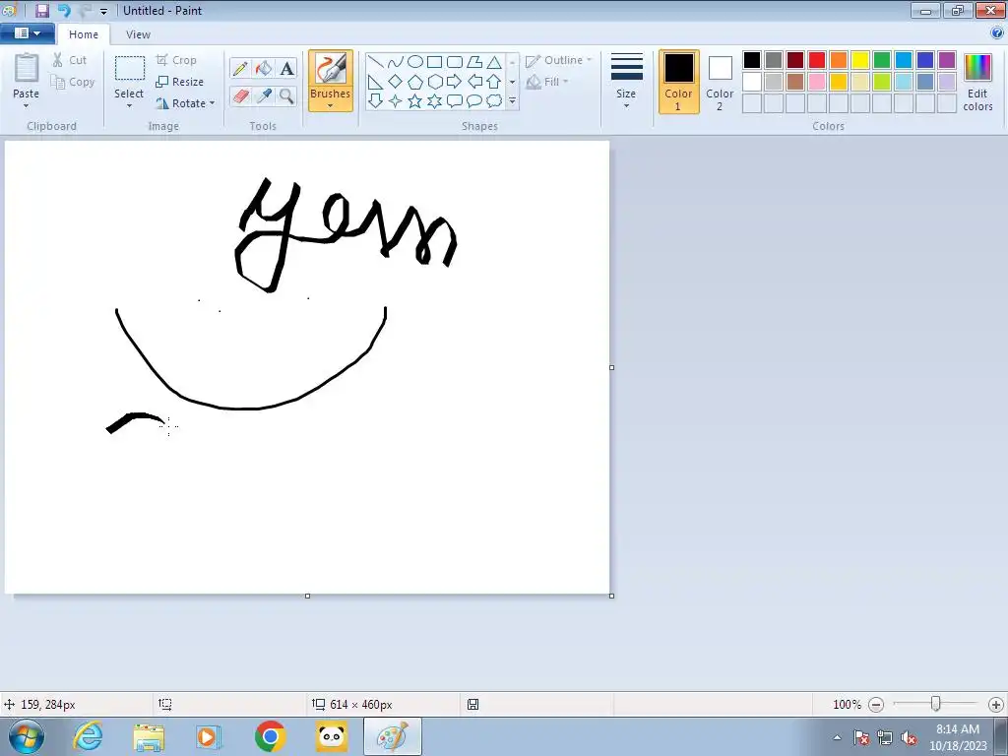Choose the Rounded rectangle shape
This screenshot has height=756, width=1008.
(x=455, y=62)
